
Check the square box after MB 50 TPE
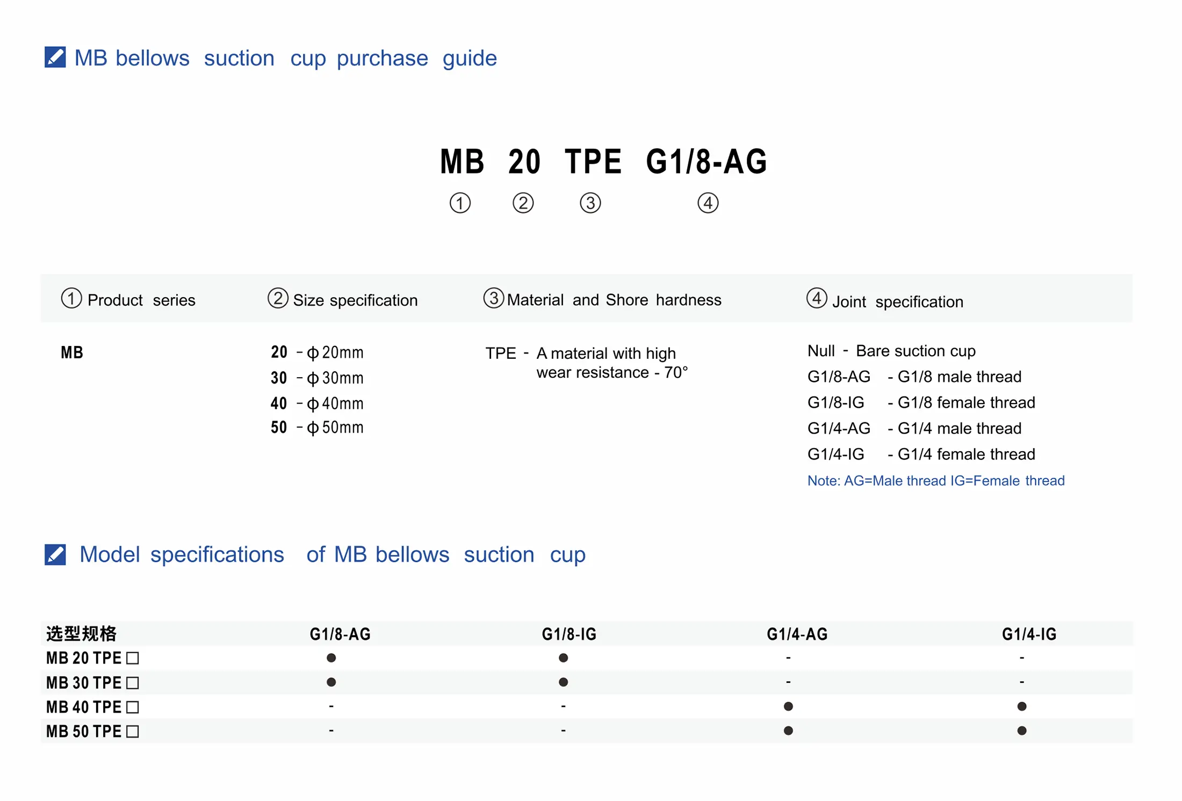[x=133, y=732]
